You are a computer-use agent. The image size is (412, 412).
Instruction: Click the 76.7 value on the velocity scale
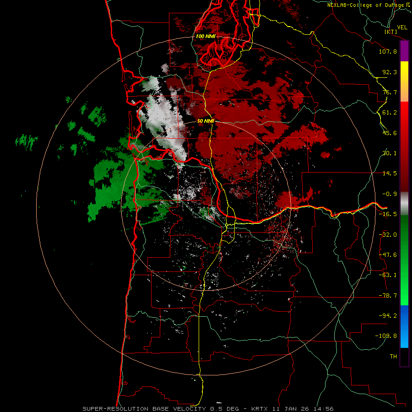click(390, 92)
